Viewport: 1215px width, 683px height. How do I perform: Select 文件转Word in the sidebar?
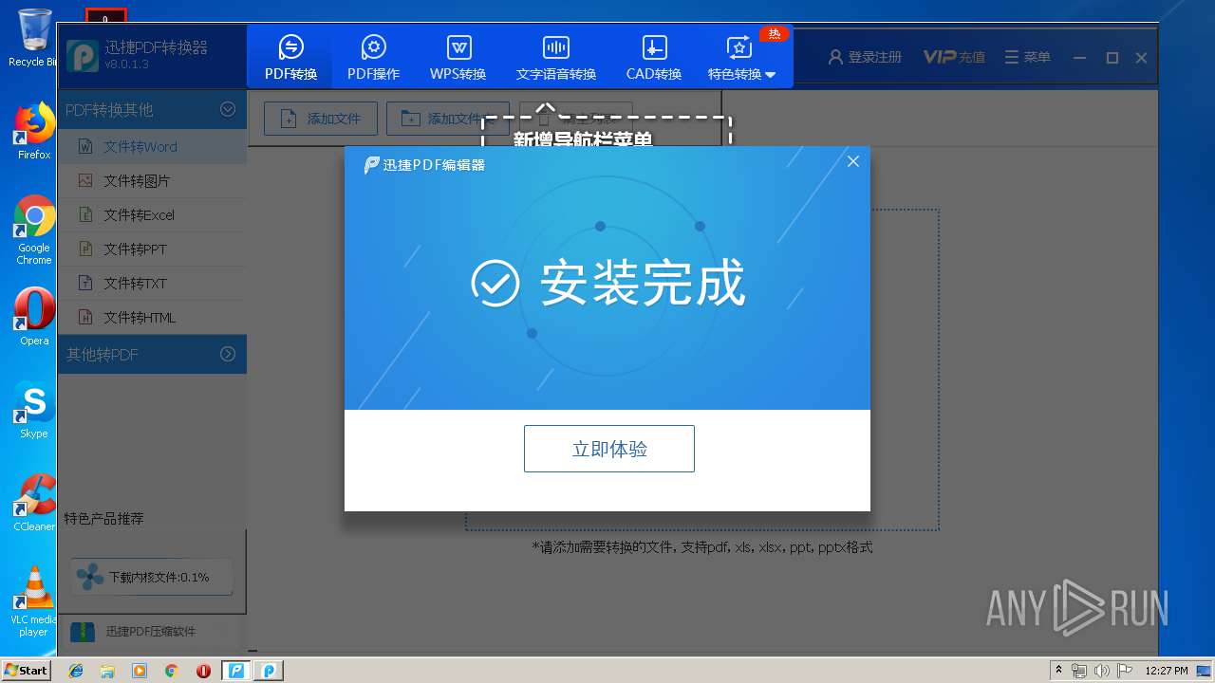pos(152,146)
